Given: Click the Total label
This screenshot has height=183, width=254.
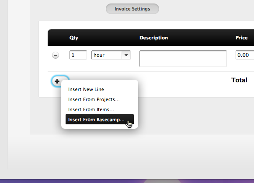Looking at the screenshot, I should coord(239,80).
